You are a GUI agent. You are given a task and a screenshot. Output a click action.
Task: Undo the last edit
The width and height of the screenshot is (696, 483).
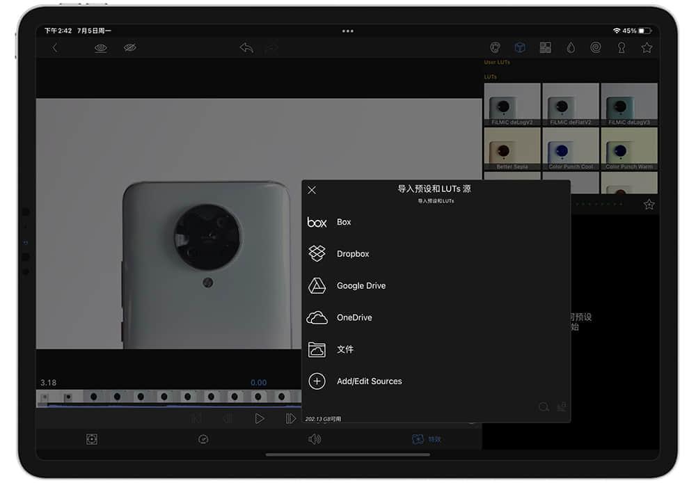pyautogui.click(x=246, y=47)
